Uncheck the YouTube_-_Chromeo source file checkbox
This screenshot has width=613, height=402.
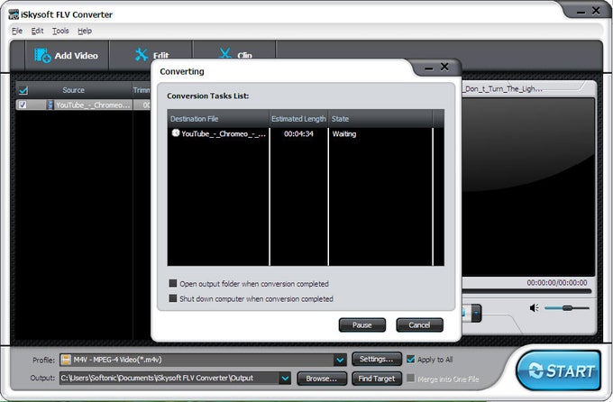pos(23,105)
